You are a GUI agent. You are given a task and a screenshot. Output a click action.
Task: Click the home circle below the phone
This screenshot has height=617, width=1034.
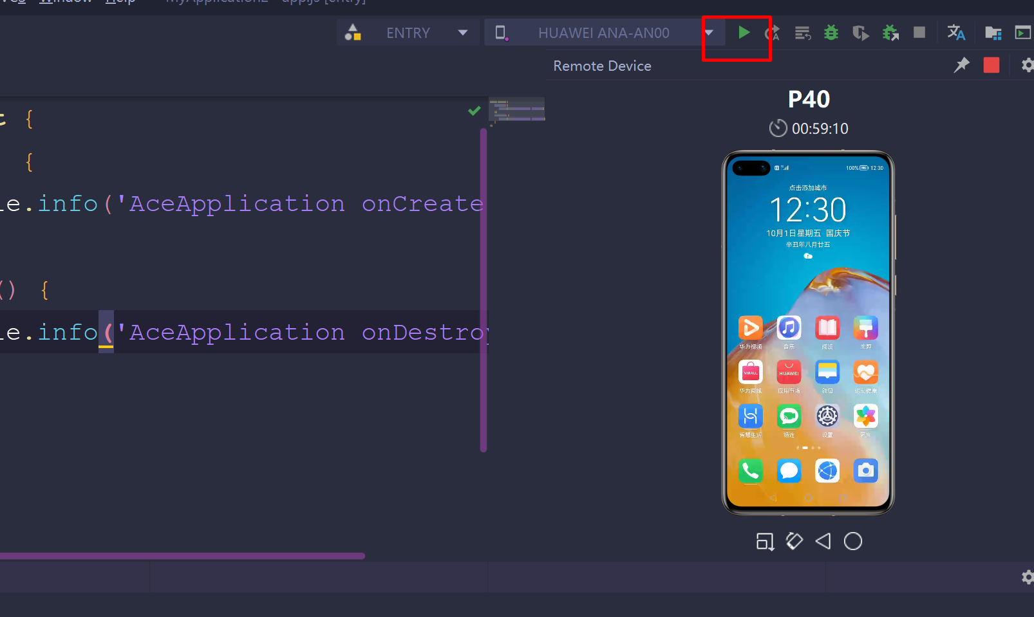coord(853,541)
